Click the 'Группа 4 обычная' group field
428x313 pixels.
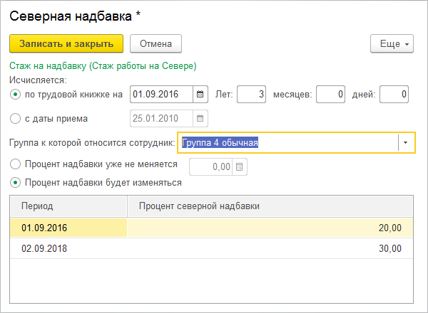(287, 143)
